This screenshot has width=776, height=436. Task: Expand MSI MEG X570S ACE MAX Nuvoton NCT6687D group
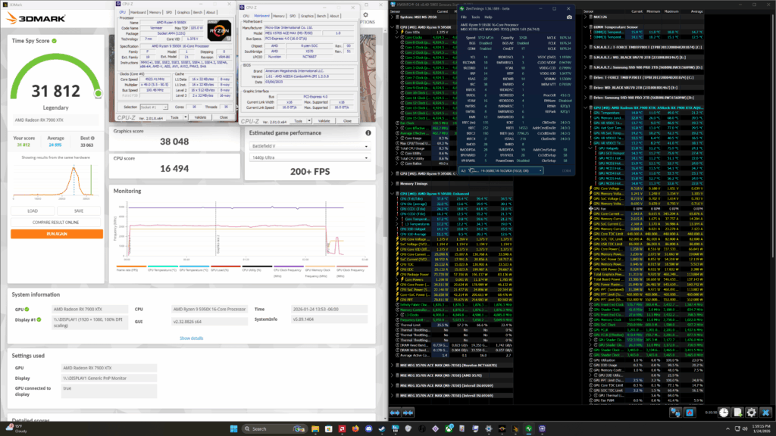[393, 366]
